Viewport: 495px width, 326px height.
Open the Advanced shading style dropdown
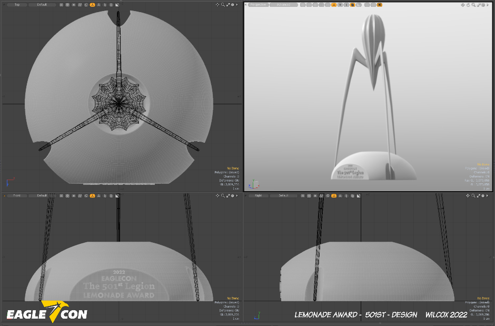[x=284, y=5]
